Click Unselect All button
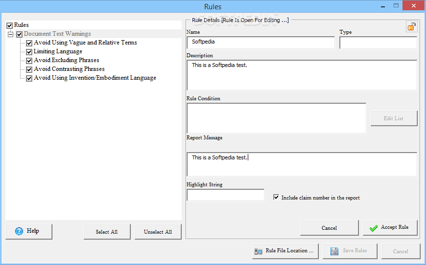 pyautogui.click(x=158, y=232)
